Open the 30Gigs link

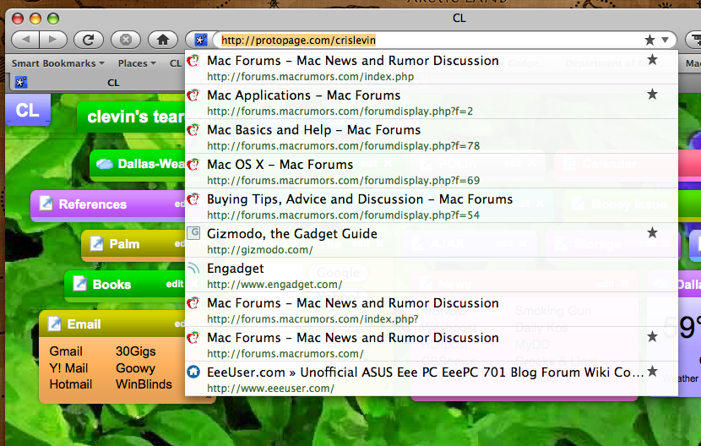tap(135, 351)
